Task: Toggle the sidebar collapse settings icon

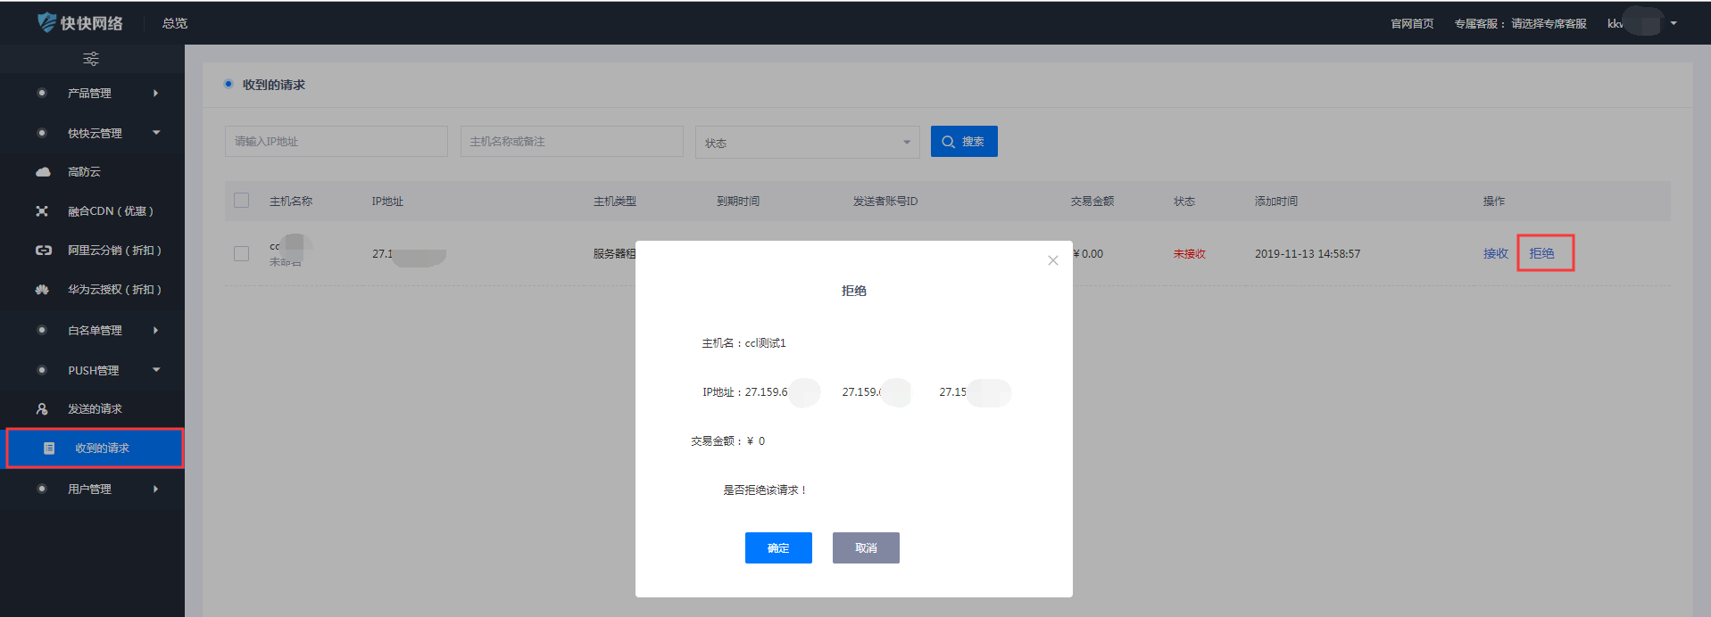Action: point(91,59)
